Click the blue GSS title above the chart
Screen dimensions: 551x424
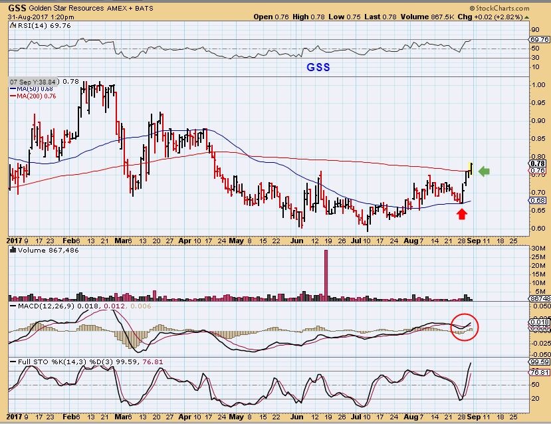318,67
